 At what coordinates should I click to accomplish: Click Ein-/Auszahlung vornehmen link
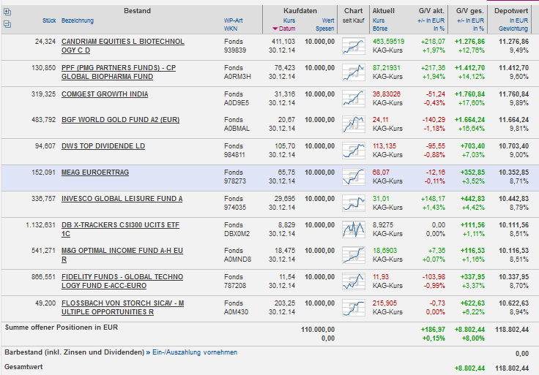pyautogui.click(x=195, y=352)
